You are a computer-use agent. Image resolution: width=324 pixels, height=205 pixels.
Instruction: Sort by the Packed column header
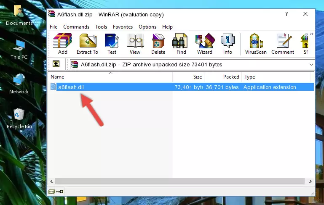pyautogui.click(x=223, y=76)
